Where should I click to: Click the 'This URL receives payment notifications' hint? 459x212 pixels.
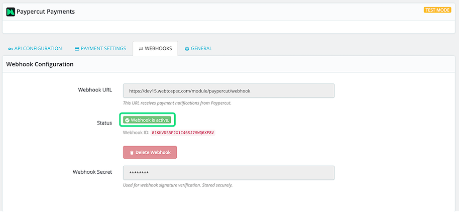(x=177, y=103)
